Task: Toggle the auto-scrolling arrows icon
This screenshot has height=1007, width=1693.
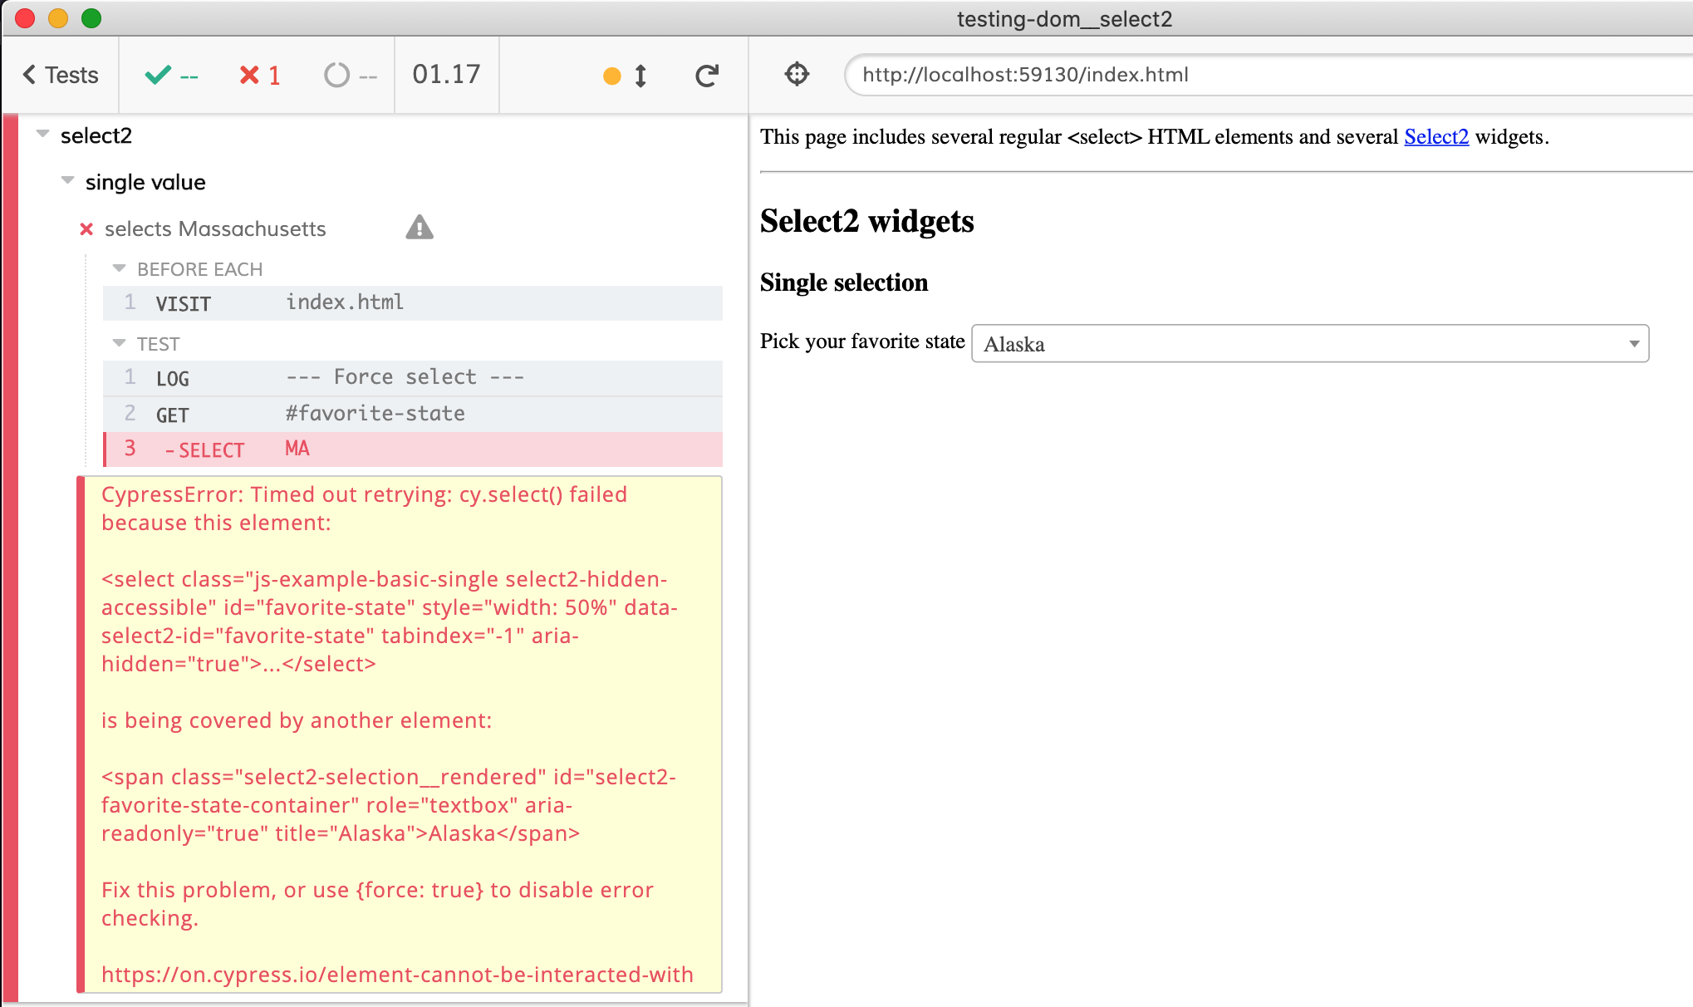Action: coord(640,76)
